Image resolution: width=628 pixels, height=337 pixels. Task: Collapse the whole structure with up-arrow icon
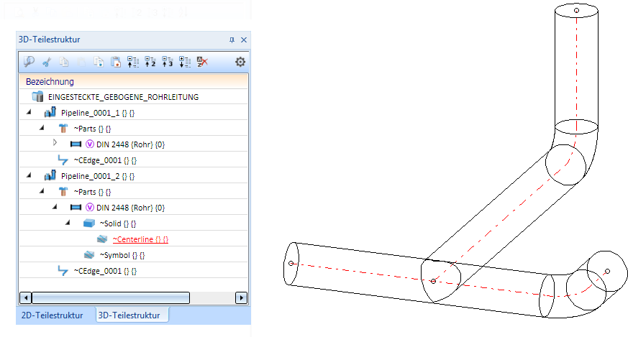(x=133, y=62)
